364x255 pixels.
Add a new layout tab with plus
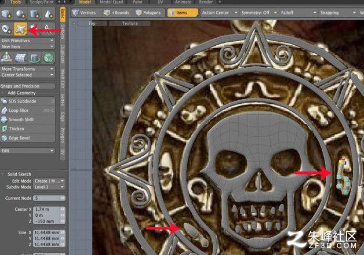pos(220,2)
